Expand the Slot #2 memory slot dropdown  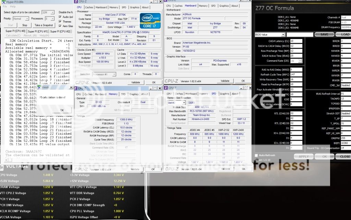tap(184, 102)
